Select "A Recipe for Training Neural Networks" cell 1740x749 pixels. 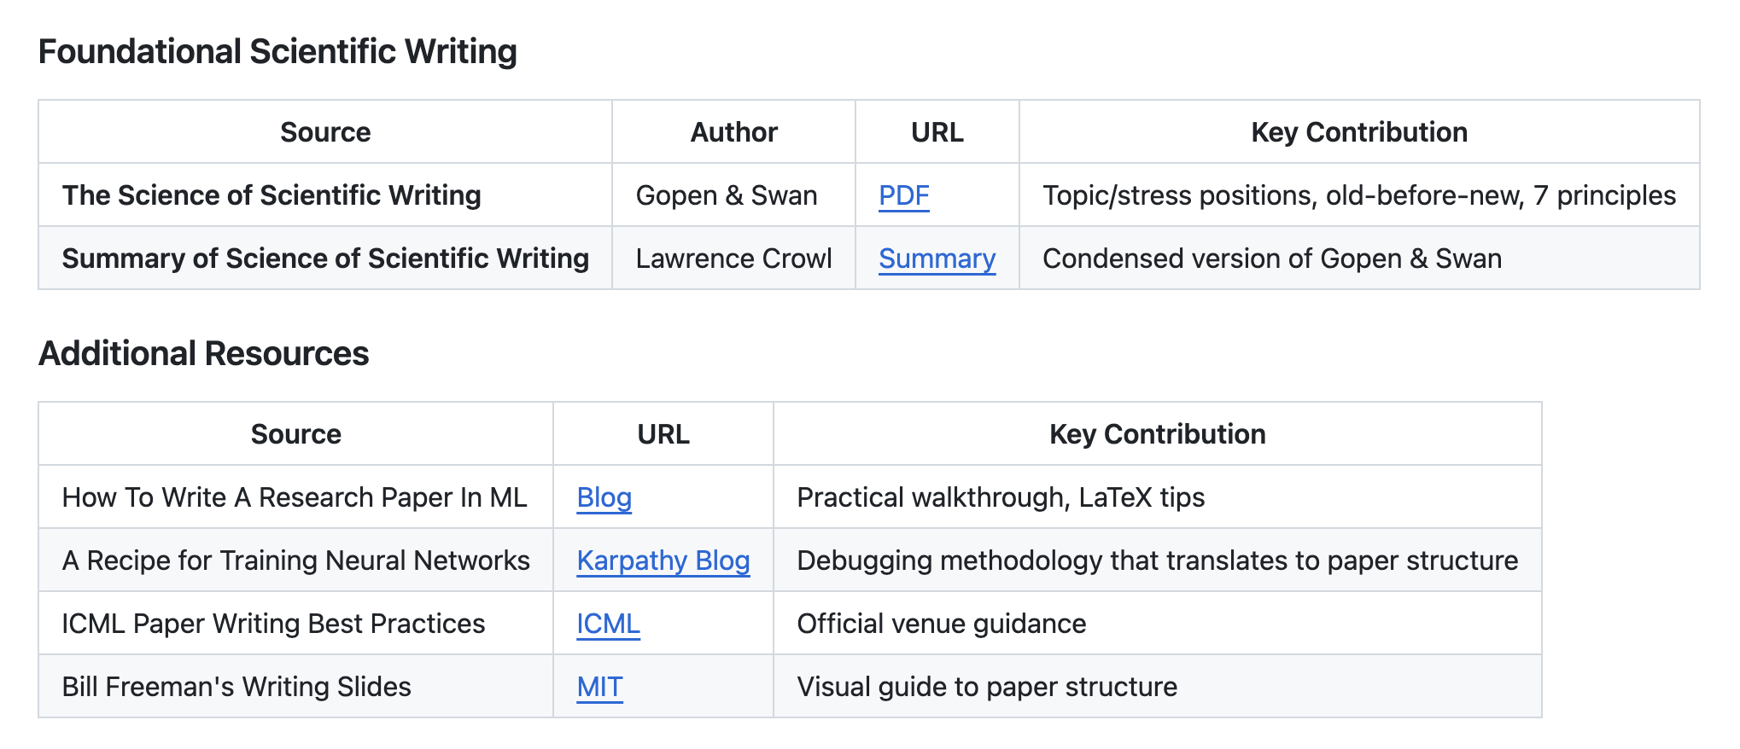click(295, 560)
